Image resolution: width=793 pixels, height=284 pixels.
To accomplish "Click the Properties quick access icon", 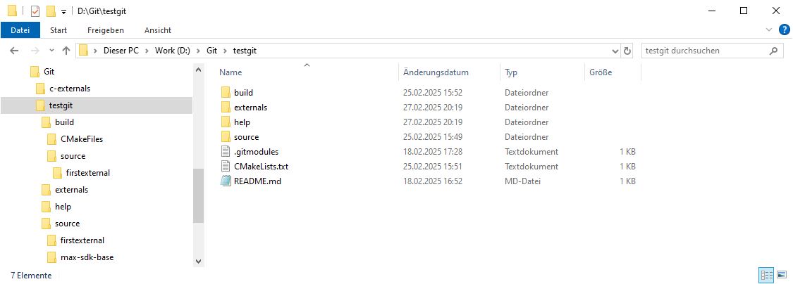I will point(35,11).
